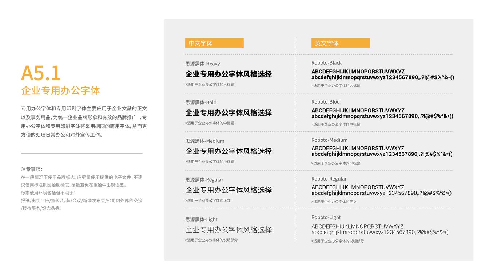Click the A5.1 section number
Screen dimensions: 497x279
point(41,73)
